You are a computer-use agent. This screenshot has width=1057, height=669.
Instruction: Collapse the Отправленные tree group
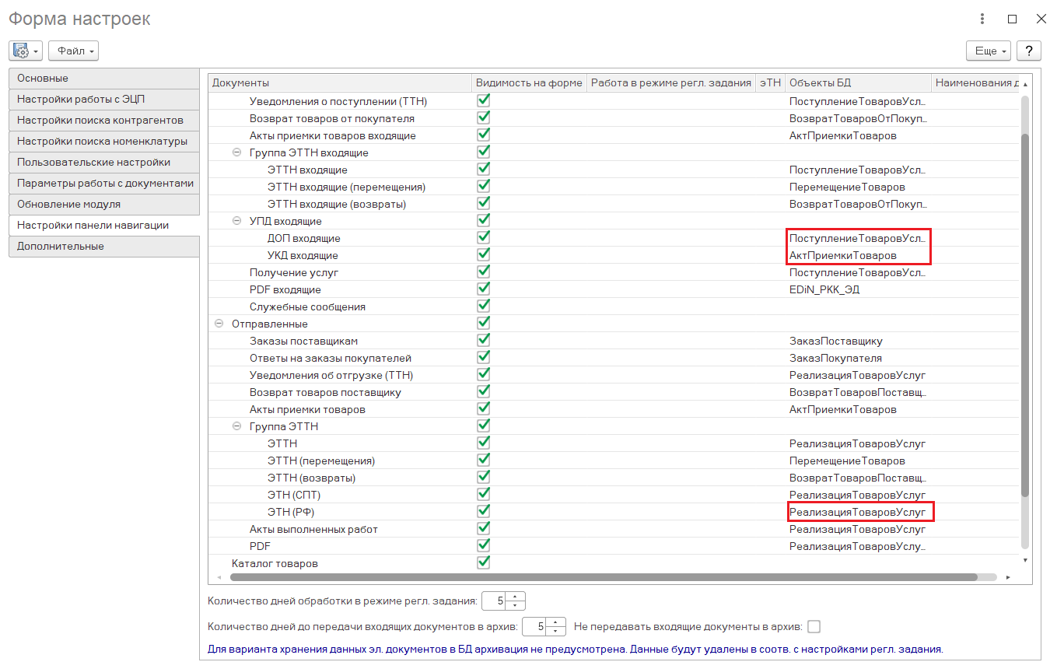pos(219,324)
